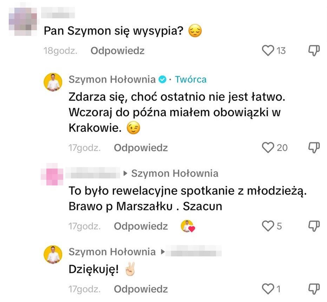Open Szymon Hołownia's name above Krakowie reply

tap(112, 79)
